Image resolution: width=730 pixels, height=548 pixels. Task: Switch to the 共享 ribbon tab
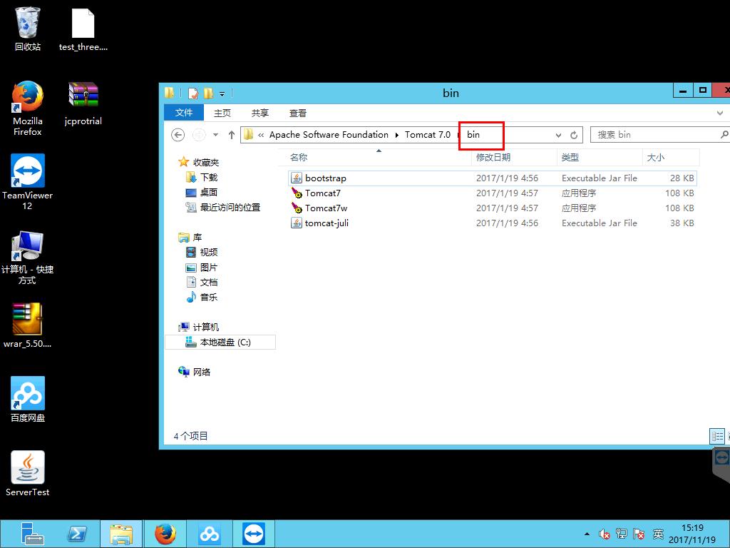coord(259,113)
